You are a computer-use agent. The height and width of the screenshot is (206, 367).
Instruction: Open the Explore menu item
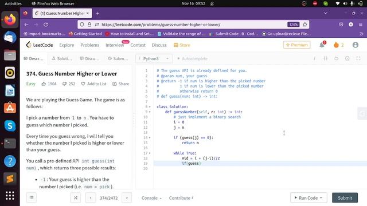[x=67, y=45]
